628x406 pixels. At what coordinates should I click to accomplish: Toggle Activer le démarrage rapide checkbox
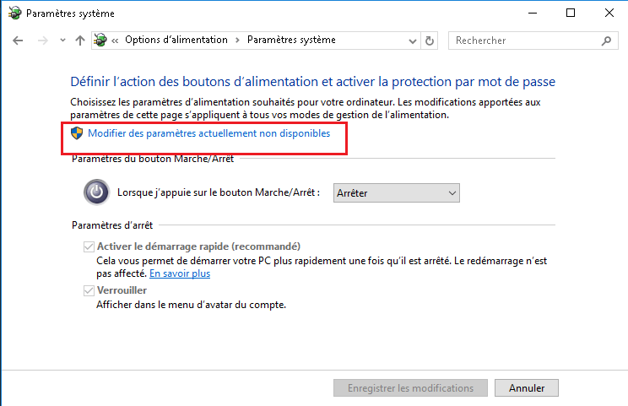click(88, 246)
